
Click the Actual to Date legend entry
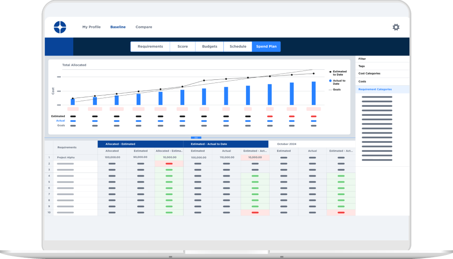pos(338,82)
